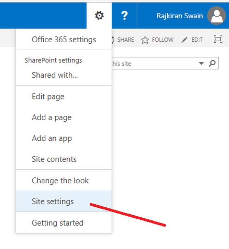
Task: Click the Edit pencil icon
Action: click(x=185, y=40)
